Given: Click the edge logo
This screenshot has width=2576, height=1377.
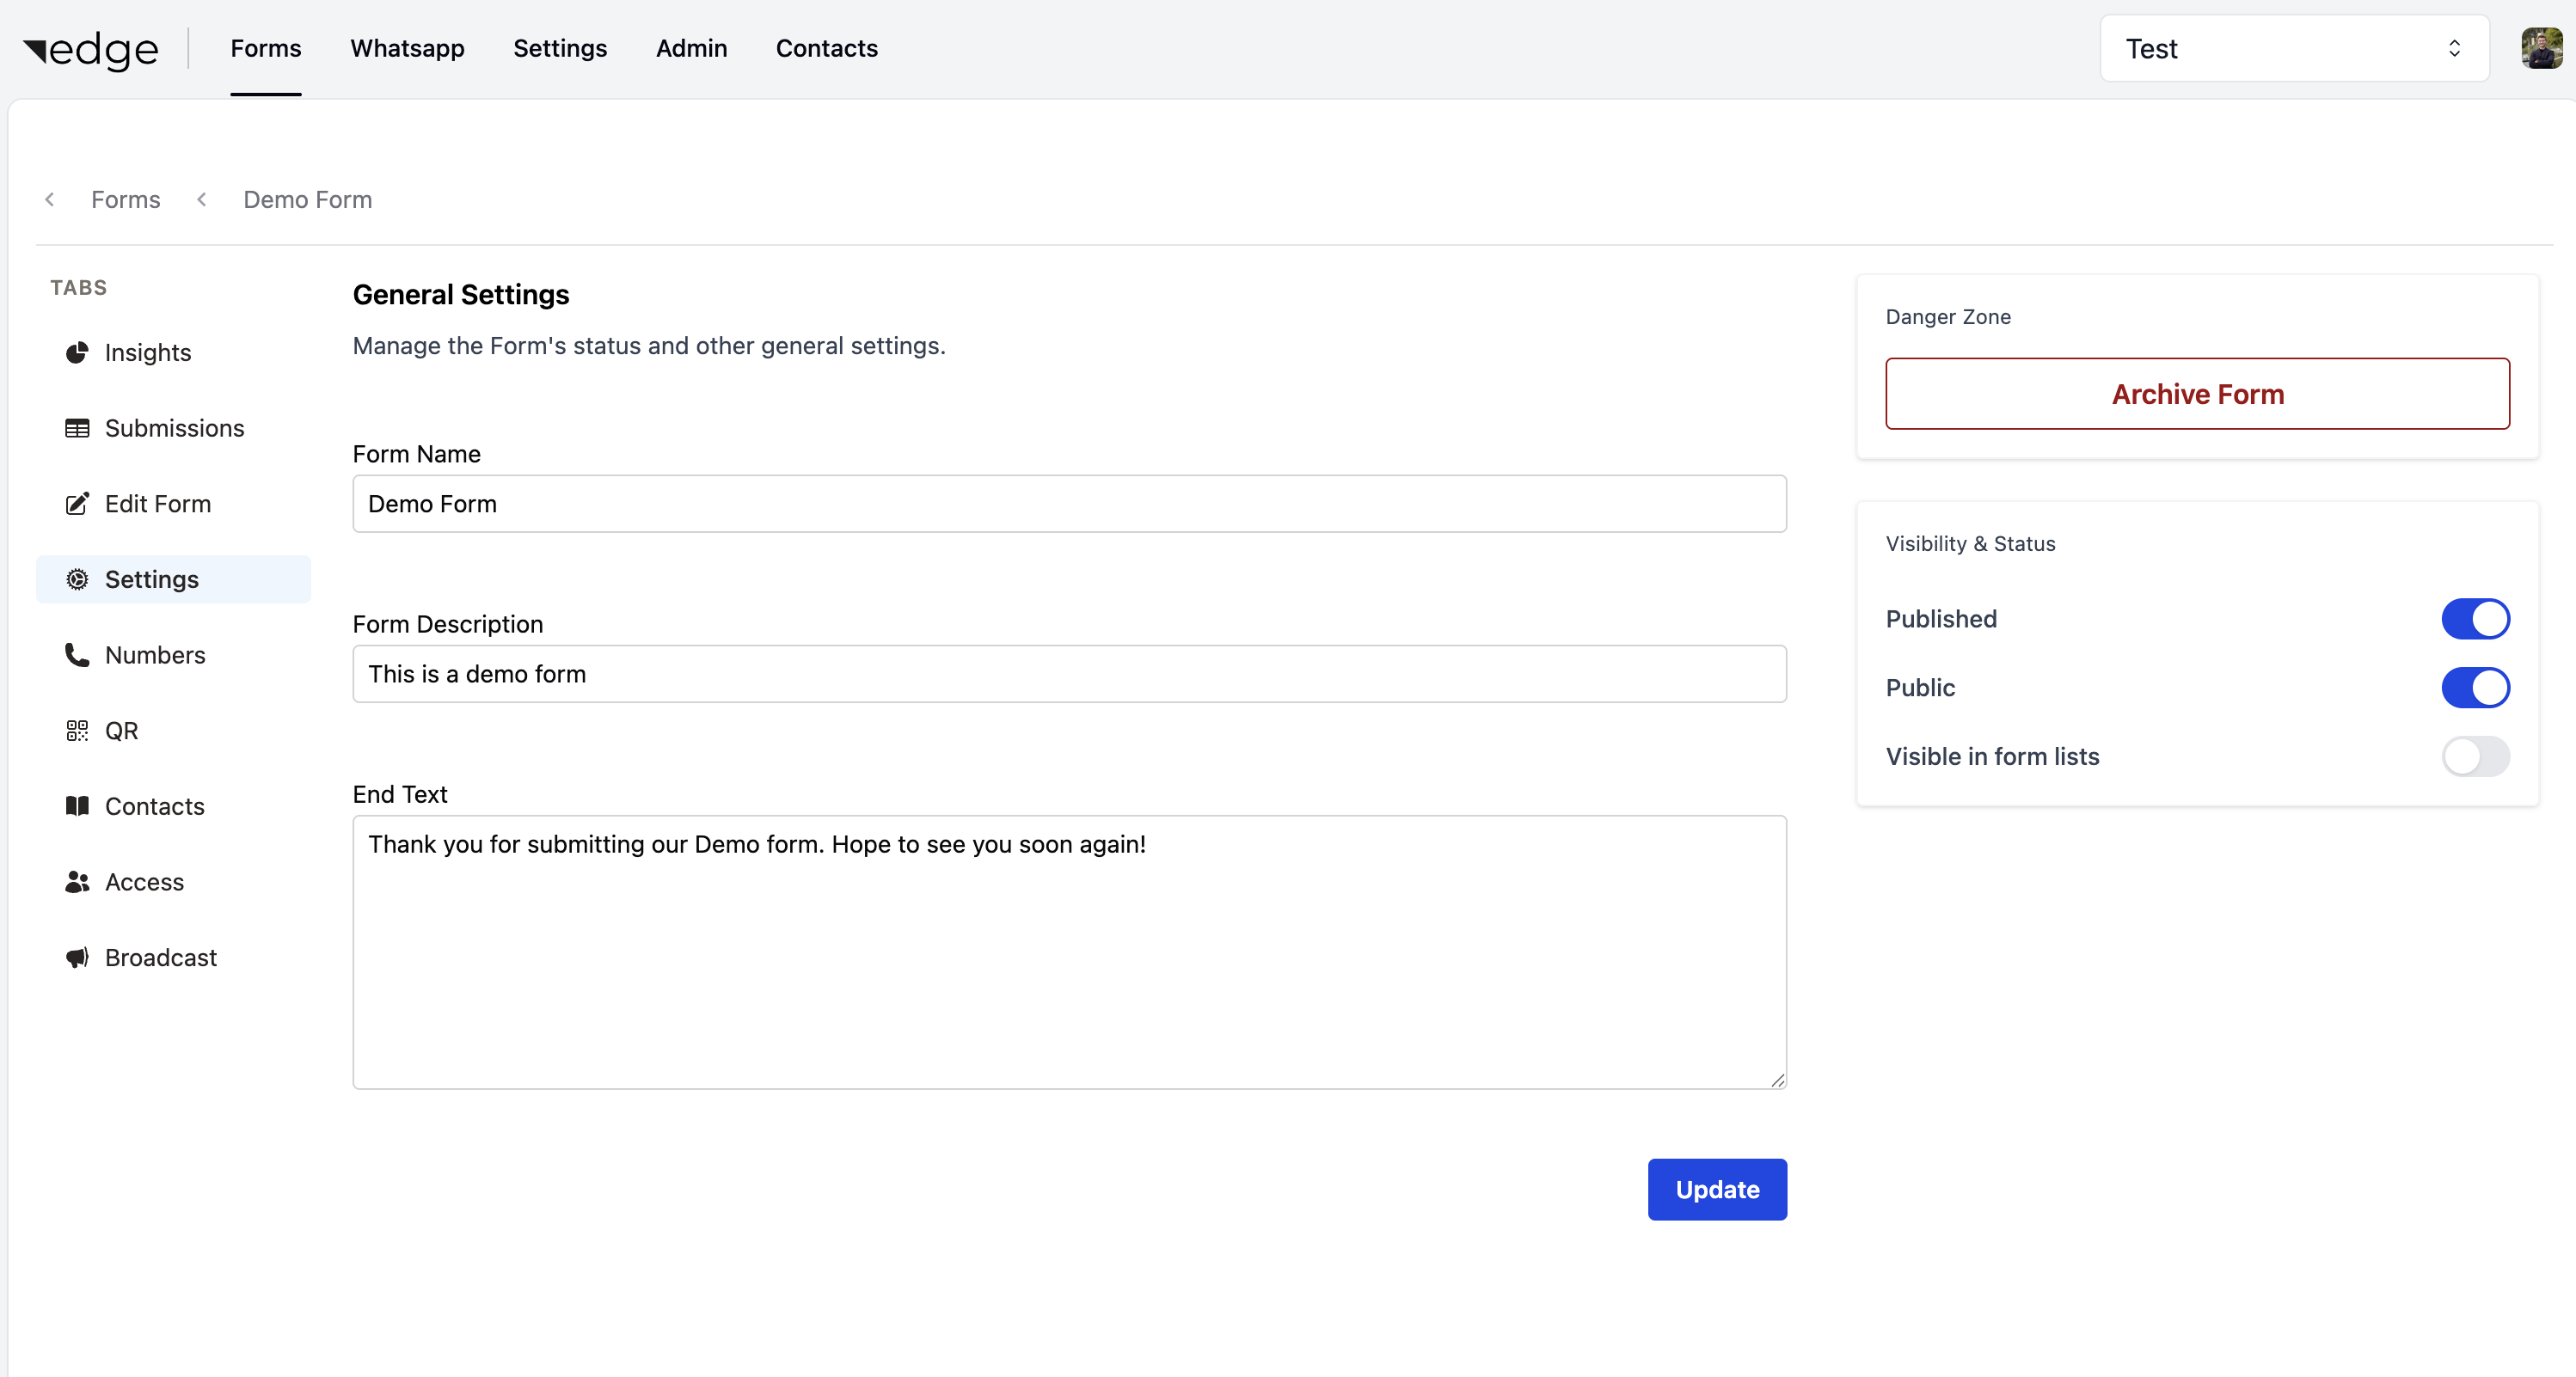Looking at the screenshot, I should click(x=90, y=49).
